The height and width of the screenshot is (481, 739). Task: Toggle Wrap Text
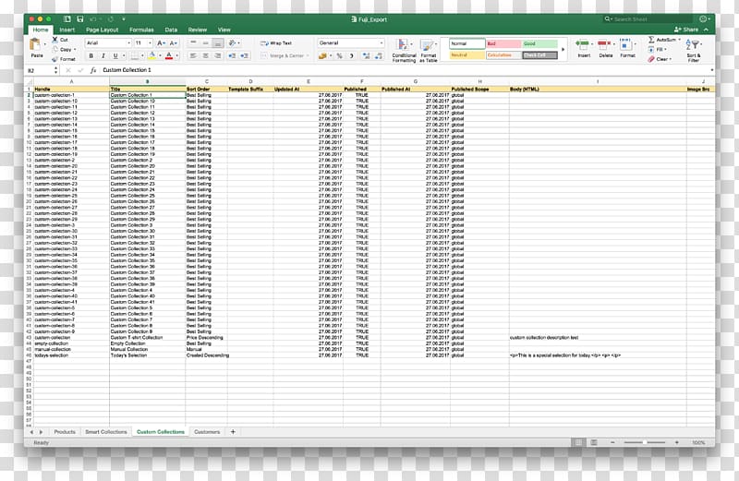click(276, 42)
